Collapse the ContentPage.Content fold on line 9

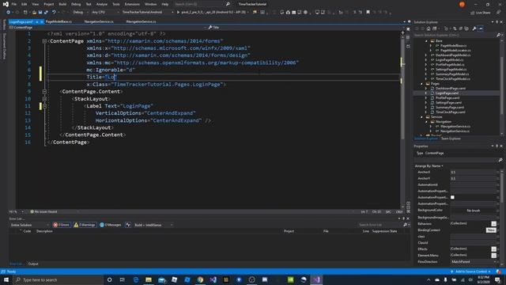coord(44,92)
